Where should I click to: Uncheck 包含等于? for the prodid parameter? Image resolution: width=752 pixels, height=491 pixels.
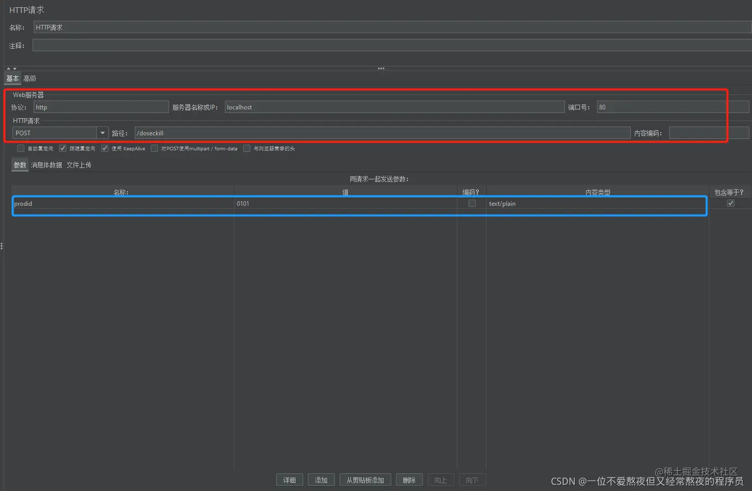(x=731, y=203)
